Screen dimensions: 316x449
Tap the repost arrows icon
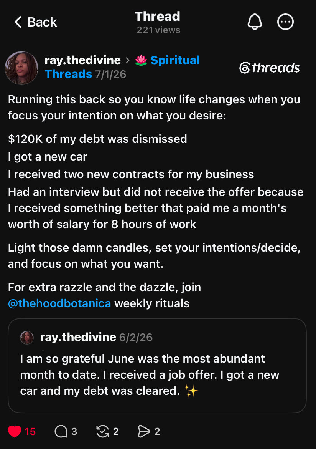pyautogui.click(x=103, y=432)
